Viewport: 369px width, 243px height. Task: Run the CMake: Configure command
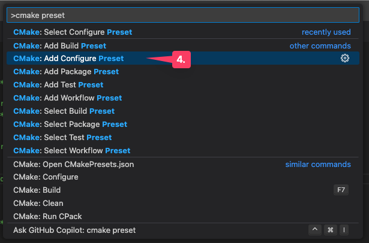tap(46, 177)
